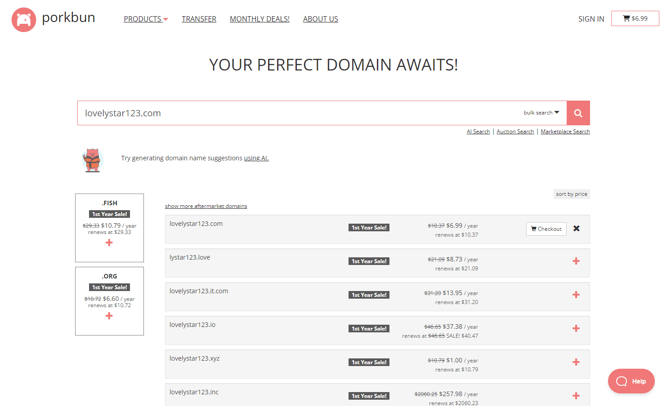Open the bulk search dropdown
Screen dimensions: 662x406
coord(541,113)
